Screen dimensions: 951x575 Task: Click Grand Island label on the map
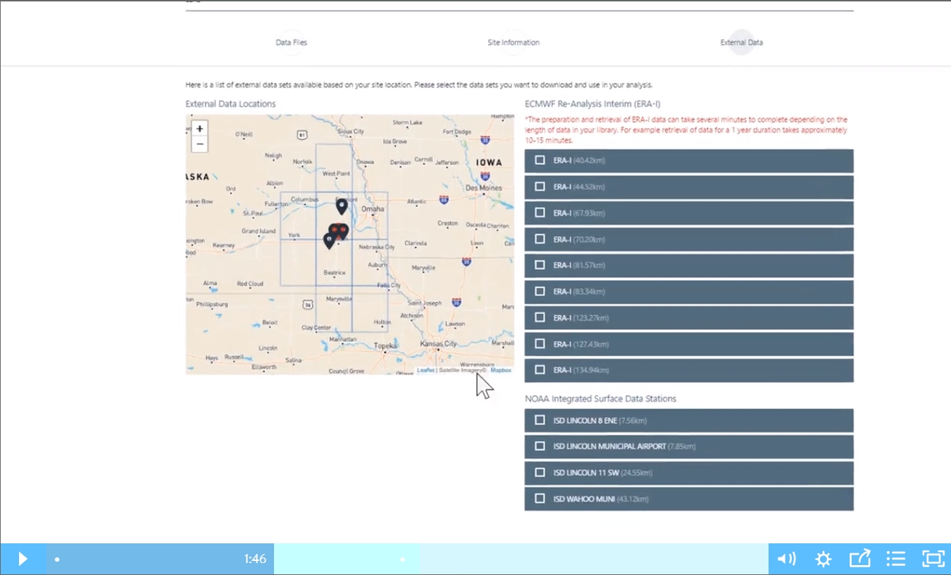click(259, 231)
